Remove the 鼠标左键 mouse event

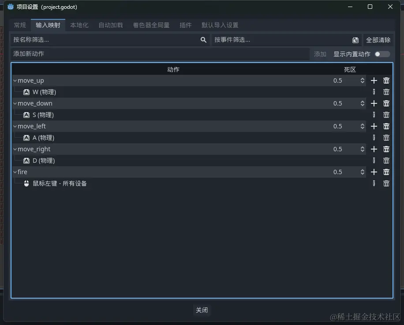[x=386, y=183]
